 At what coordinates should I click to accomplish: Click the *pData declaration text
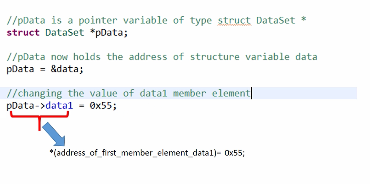pyautogui.click(x=109, y=33)
